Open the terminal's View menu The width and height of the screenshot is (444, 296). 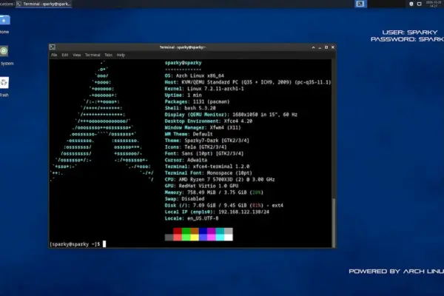[76, 55]
